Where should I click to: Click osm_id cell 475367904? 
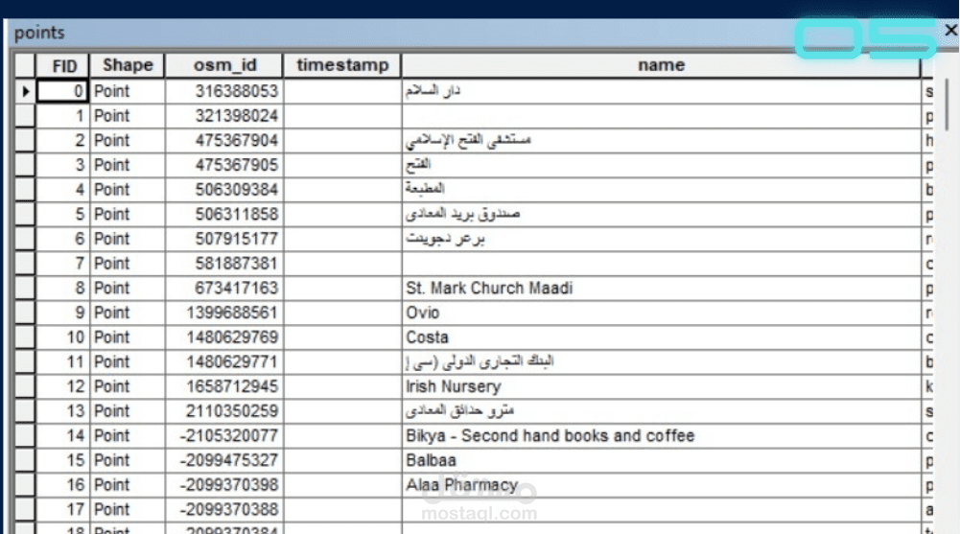click(224, 140)
